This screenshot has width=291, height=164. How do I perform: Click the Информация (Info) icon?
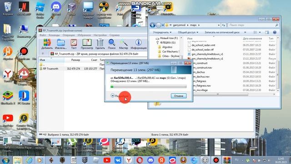(138, 44)
